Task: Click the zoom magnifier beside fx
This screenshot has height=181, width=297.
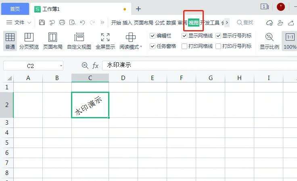Action: tap(85, 66)
